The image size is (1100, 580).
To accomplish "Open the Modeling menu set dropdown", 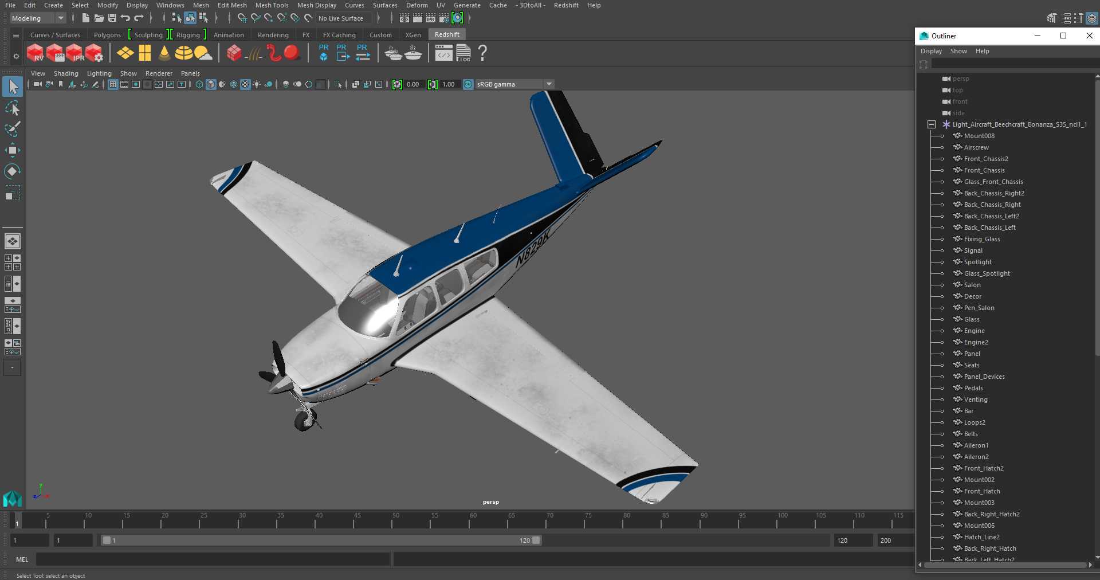I will 38,18.
